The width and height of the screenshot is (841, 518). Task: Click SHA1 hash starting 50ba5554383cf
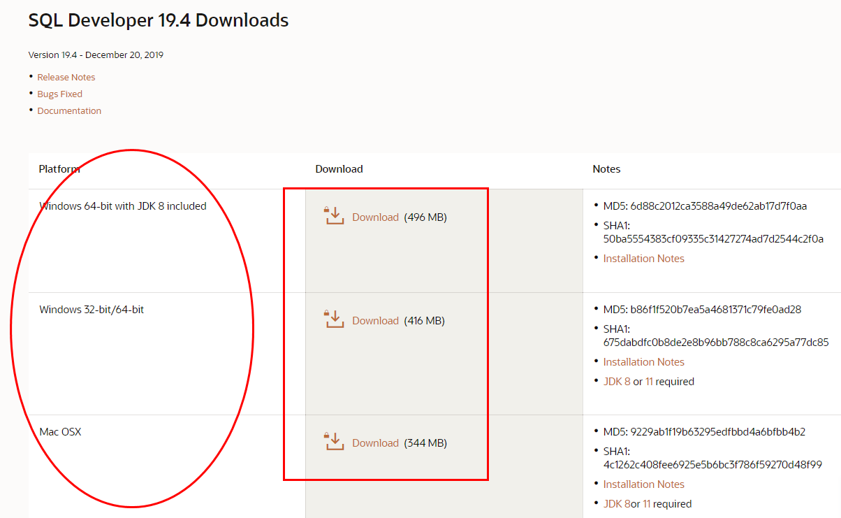click(713, 239)
